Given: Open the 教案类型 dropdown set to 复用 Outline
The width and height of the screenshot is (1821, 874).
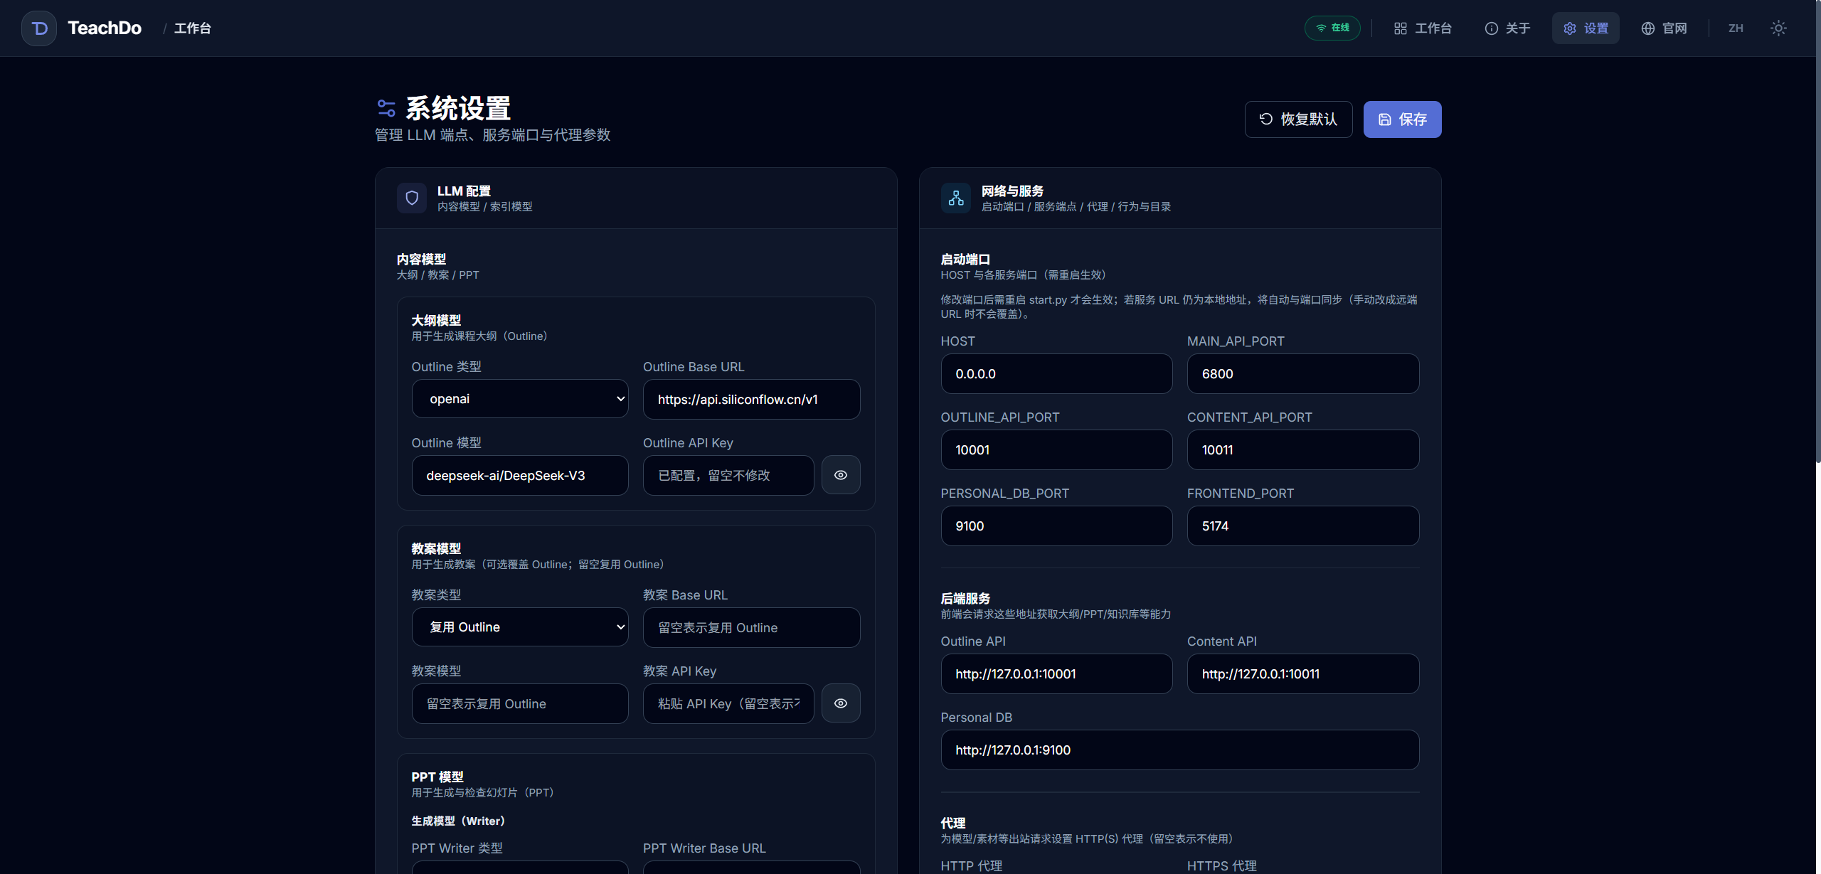Looking at the screenshot, I should [520, 627].
